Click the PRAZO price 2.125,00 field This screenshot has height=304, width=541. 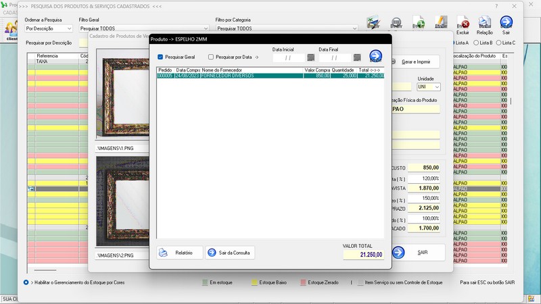click(x=424, y=208)
